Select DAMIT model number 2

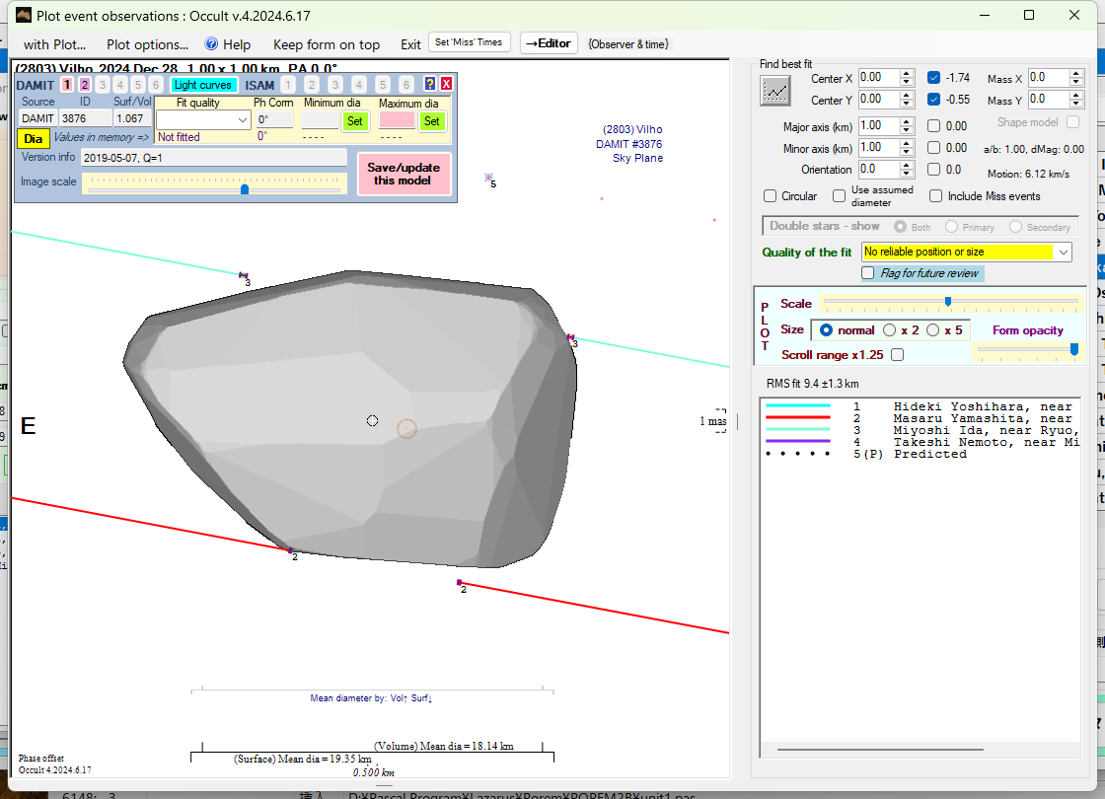point(85,85)
